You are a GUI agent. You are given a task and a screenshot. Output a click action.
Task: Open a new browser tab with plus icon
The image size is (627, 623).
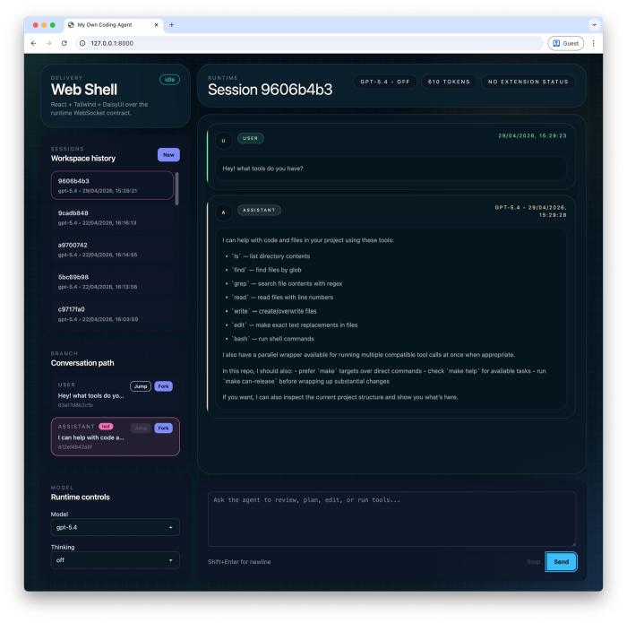172,25
